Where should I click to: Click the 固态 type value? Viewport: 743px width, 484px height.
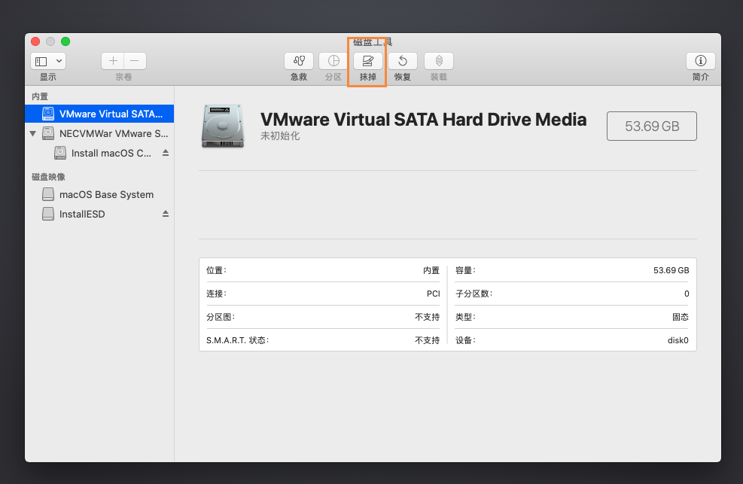click(x=681, y=317)
